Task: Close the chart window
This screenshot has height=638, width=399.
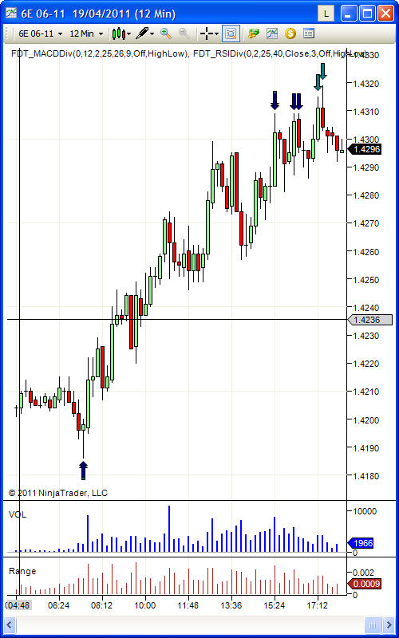Action: 385,14
